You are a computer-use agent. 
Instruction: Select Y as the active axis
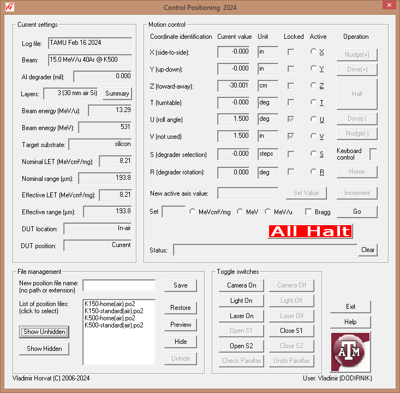coord(313,68)
